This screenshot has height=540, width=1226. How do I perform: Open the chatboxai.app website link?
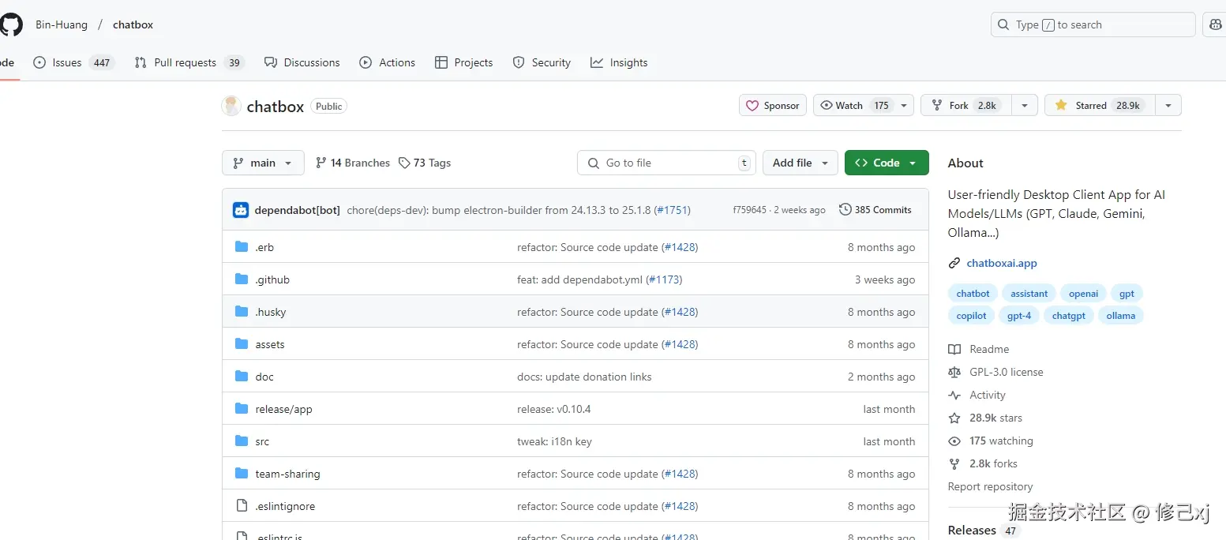[1002, 264]
